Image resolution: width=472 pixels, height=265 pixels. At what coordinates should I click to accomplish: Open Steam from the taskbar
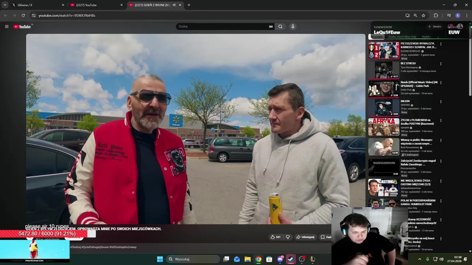pos(291,259)
